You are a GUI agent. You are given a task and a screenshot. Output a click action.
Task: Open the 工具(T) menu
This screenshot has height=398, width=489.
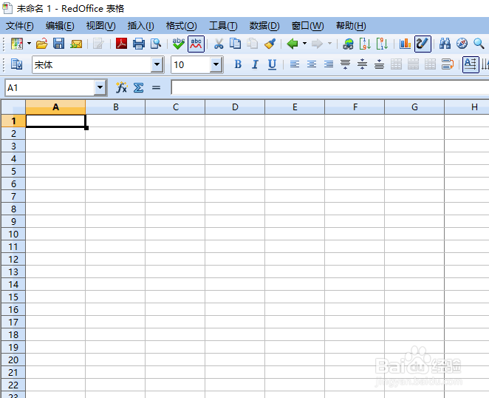[x=223, y=26]
